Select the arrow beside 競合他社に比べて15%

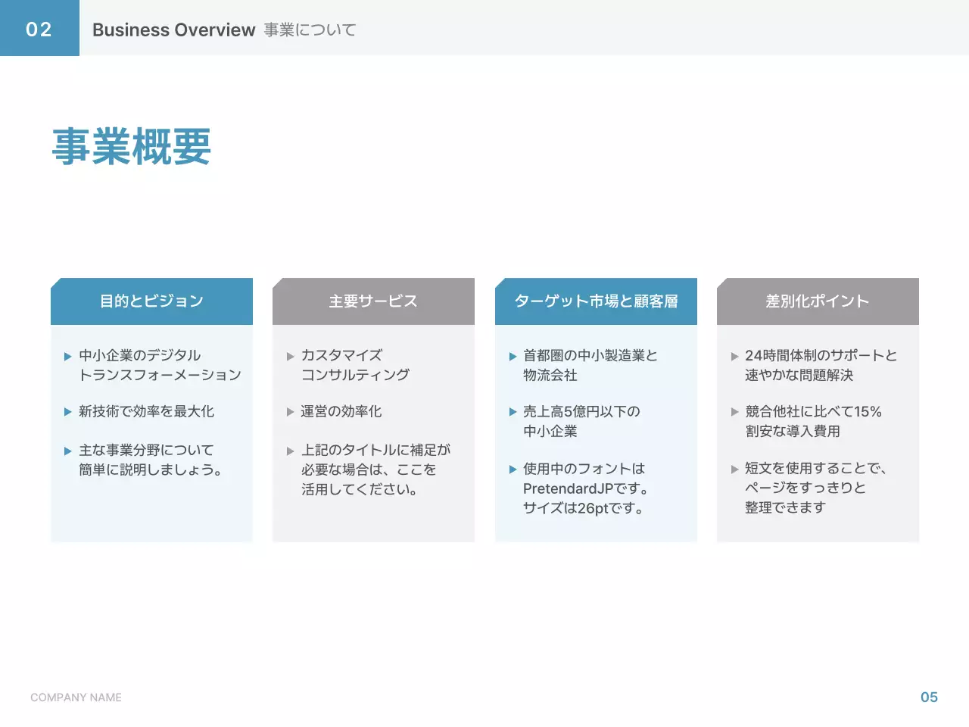pyautogui.click(x=734, y=412)
